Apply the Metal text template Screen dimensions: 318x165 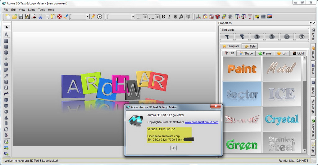tap(282, 69)
